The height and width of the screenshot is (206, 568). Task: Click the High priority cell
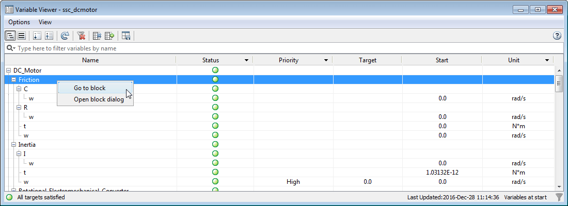(x=293, y=182)
